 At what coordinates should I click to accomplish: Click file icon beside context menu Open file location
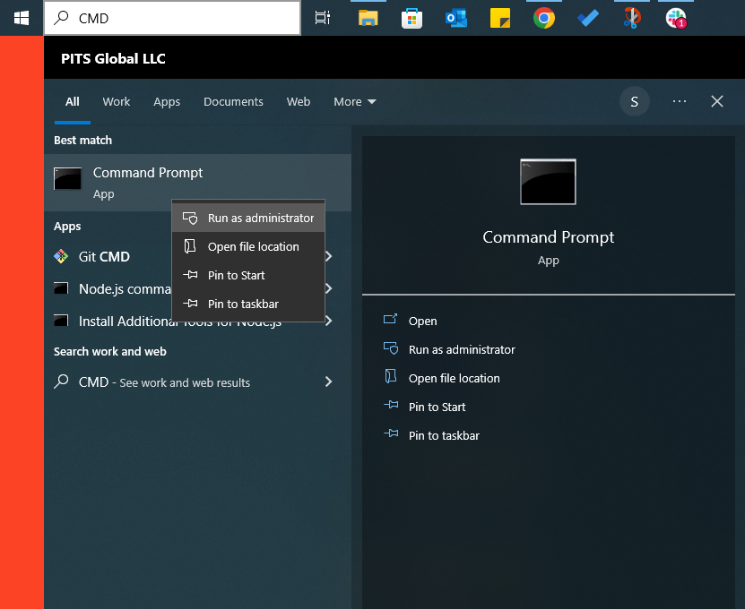click(x=190, y=246)
